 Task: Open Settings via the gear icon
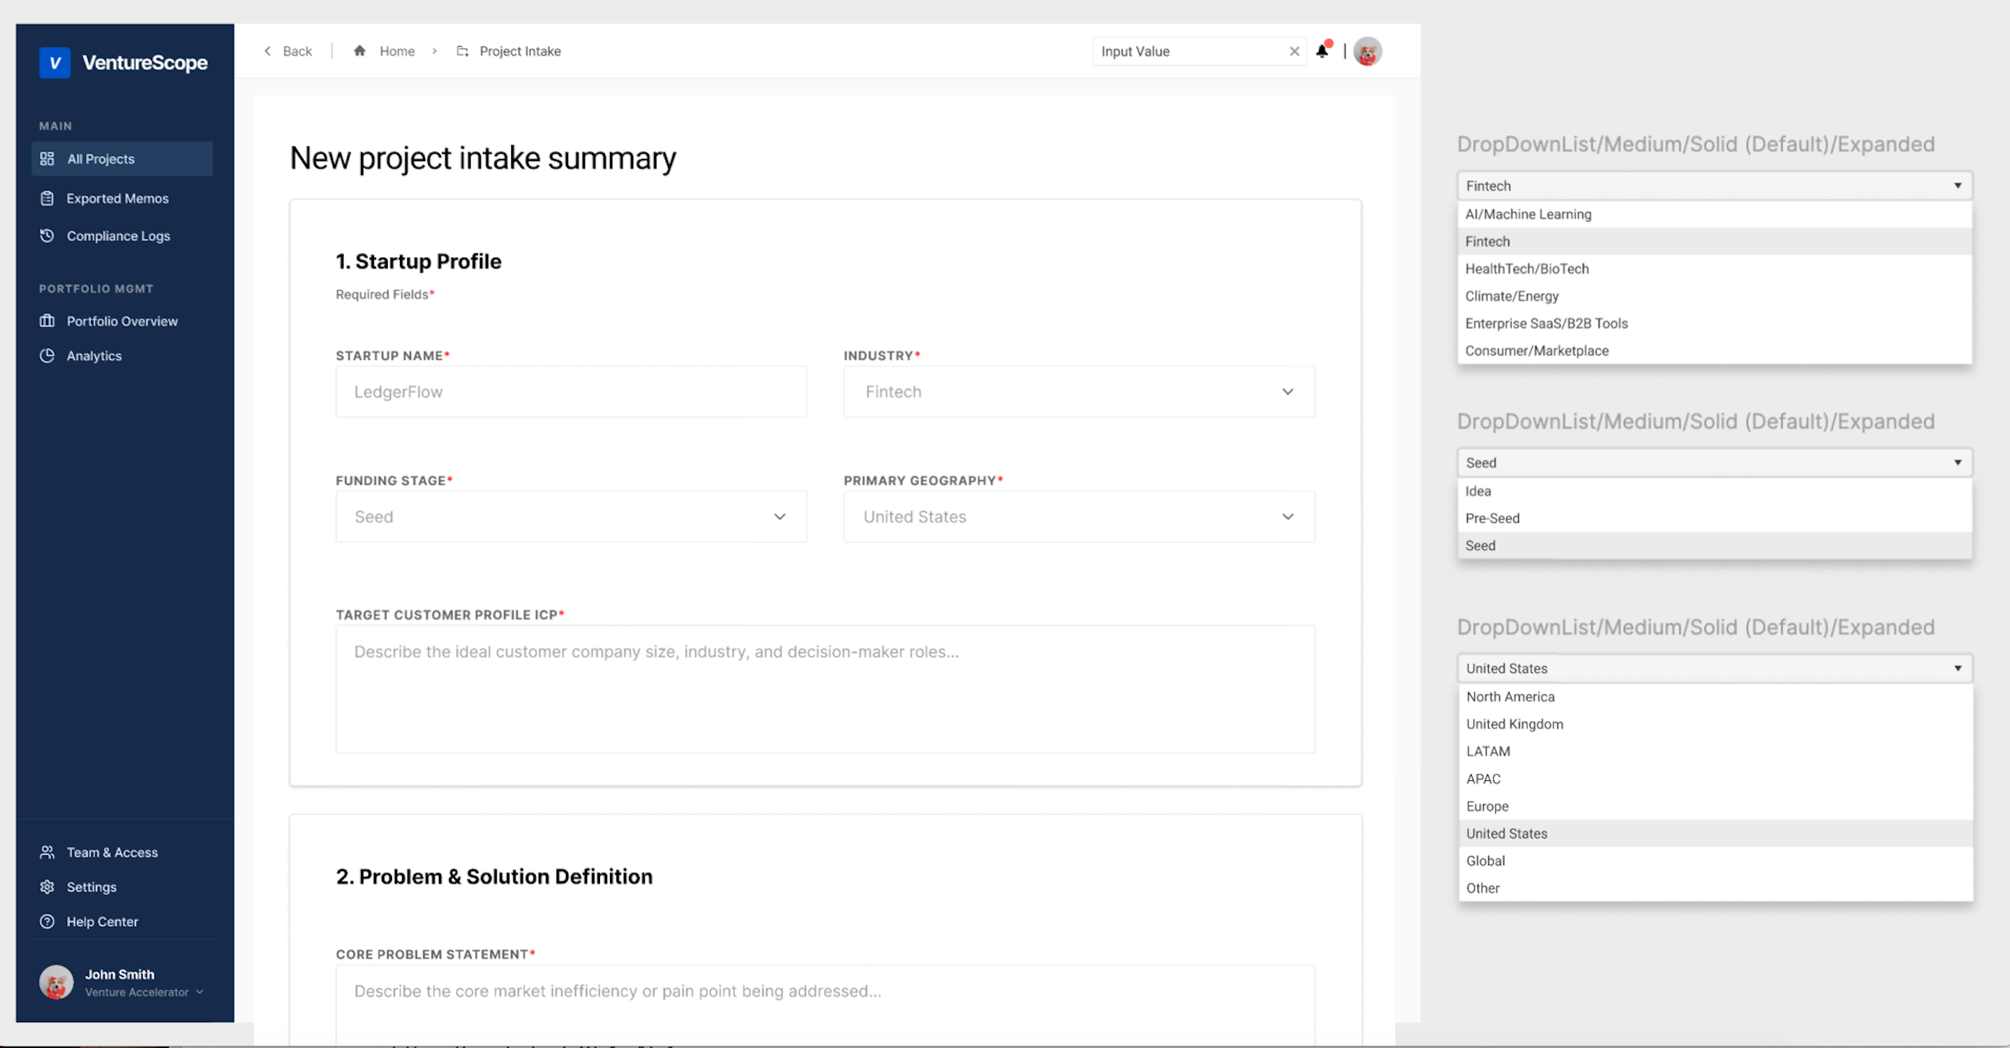[x=48, y=887]
